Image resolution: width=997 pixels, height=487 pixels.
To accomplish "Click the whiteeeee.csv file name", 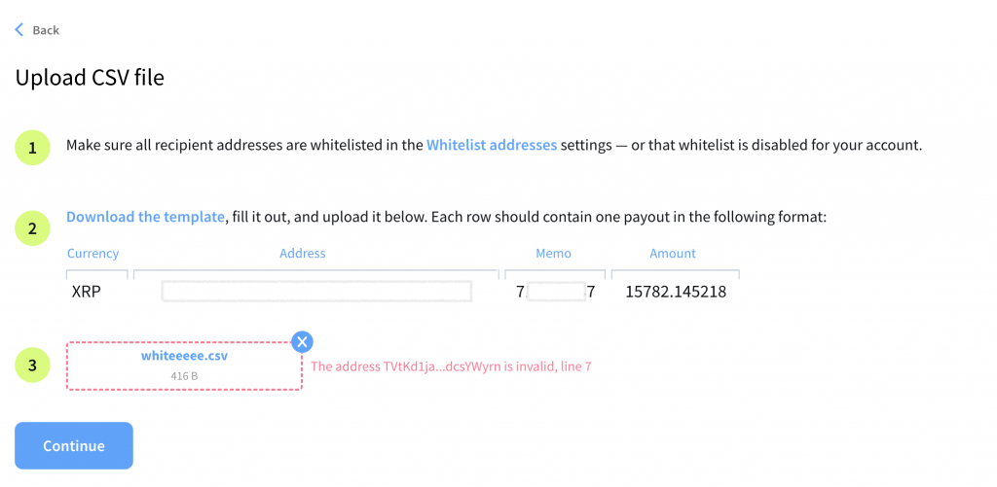I will point(184,357).
